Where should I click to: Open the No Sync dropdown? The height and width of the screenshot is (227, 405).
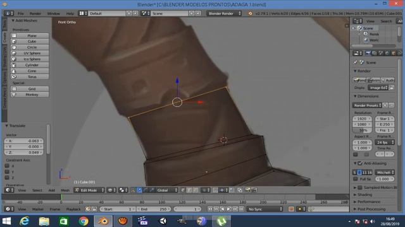coord(265,209)
